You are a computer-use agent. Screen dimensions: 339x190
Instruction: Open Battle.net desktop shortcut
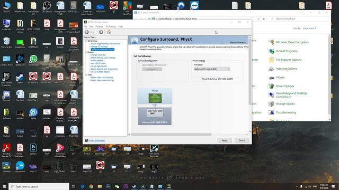click(20, 60)
